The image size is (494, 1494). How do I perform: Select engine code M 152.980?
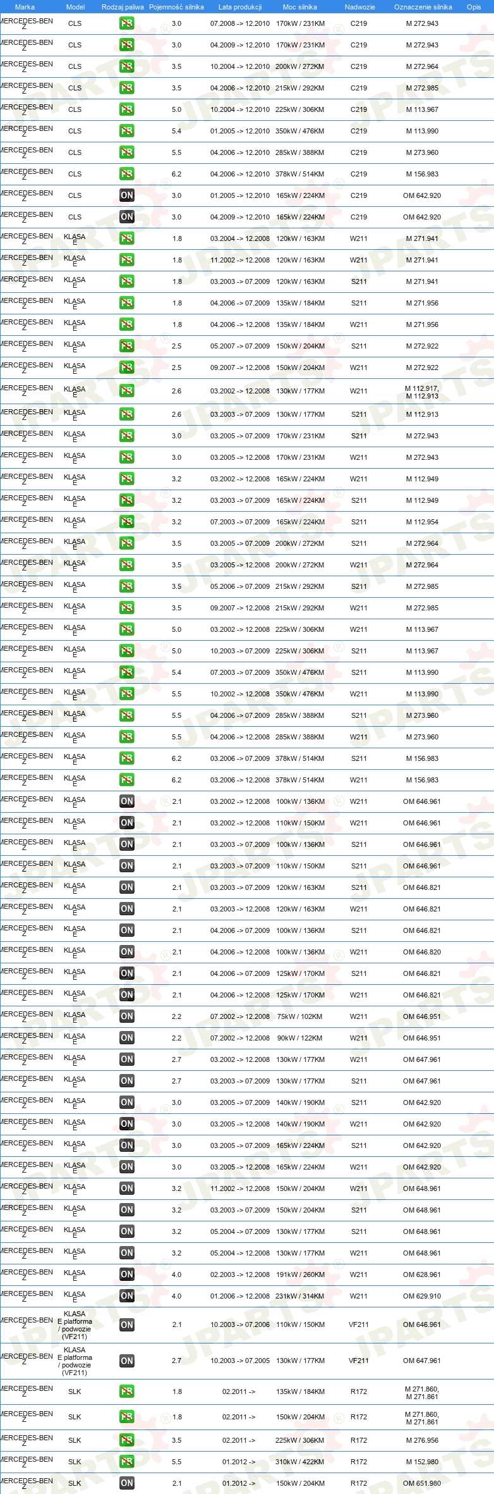tap(422, 1462)
